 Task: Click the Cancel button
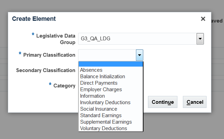point(195,102)
